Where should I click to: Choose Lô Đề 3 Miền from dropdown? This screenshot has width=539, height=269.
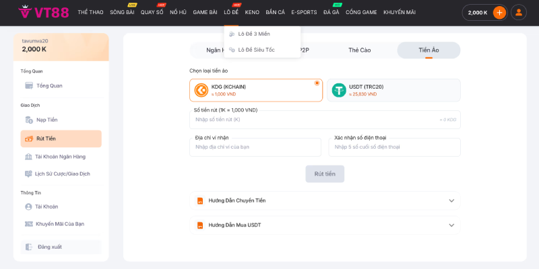(x=262, y=34)
